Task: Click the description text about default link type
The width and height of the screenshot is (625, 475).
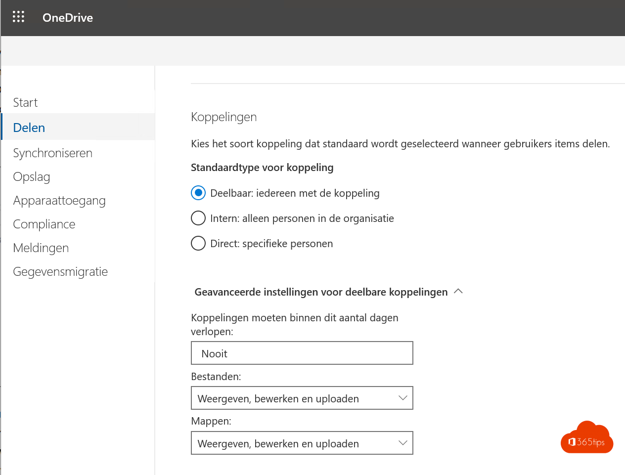Action: pos(401,143)
